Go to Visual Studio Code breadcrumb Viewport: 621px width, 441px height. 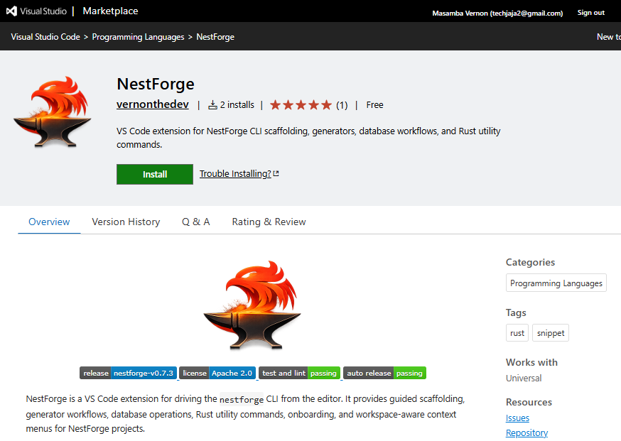[45, 37]
